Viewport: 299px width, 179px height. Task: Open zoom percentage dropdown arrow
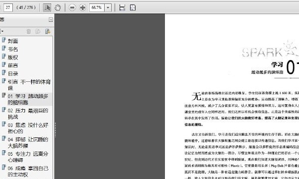coord(108,7)
